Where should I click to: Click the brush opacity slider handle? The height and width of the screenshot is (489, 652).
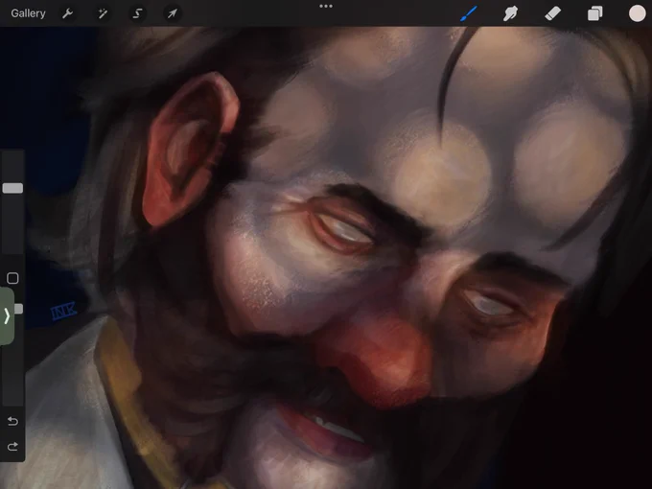click(x=18, y=309)
